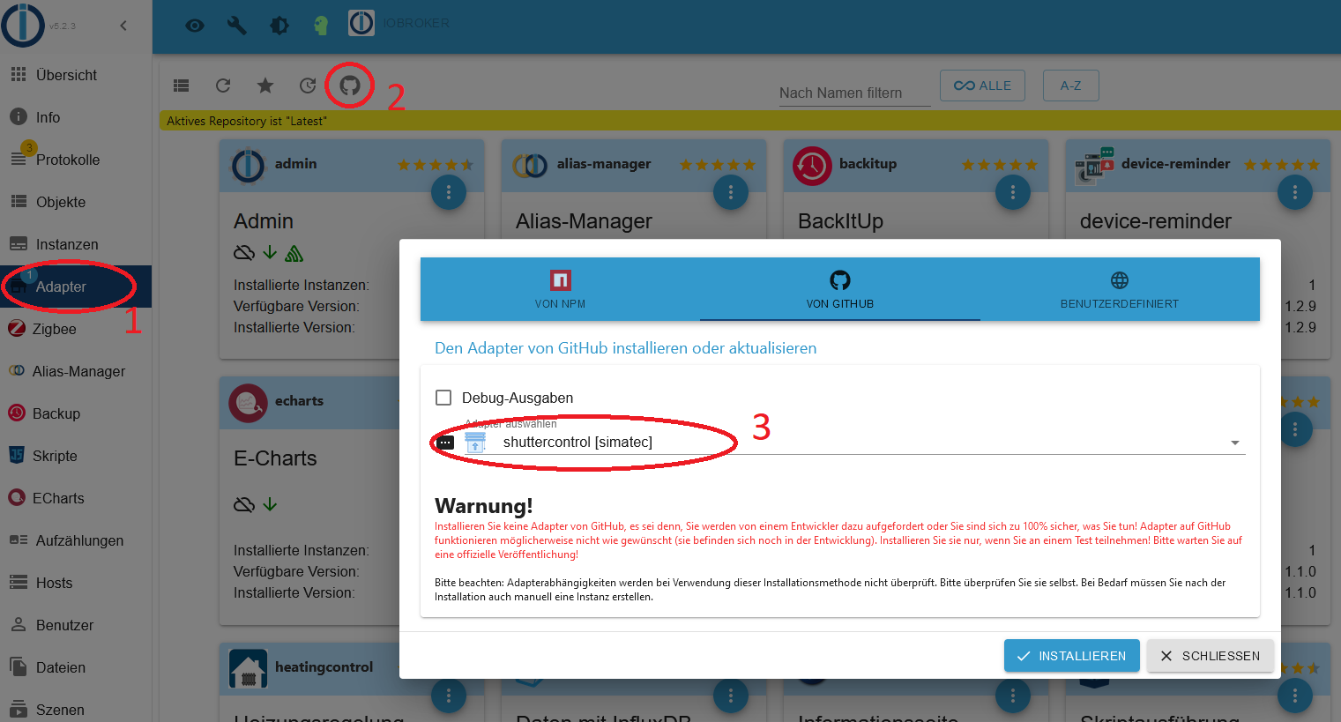
Task: Open ECharts in the sidebar
Action: [76, 498]
